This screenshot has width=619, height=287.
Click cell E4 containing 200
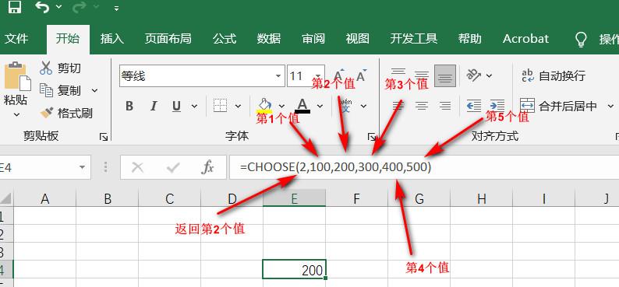pyautogui.click(x=295, y=269)
